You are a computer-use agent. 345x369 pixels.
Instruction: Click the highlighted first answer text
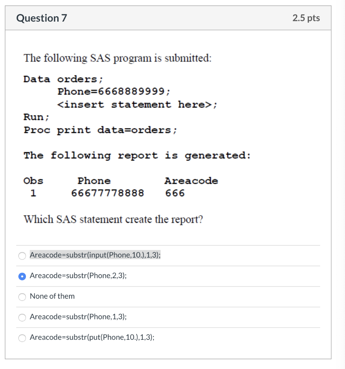pos(96,255)
